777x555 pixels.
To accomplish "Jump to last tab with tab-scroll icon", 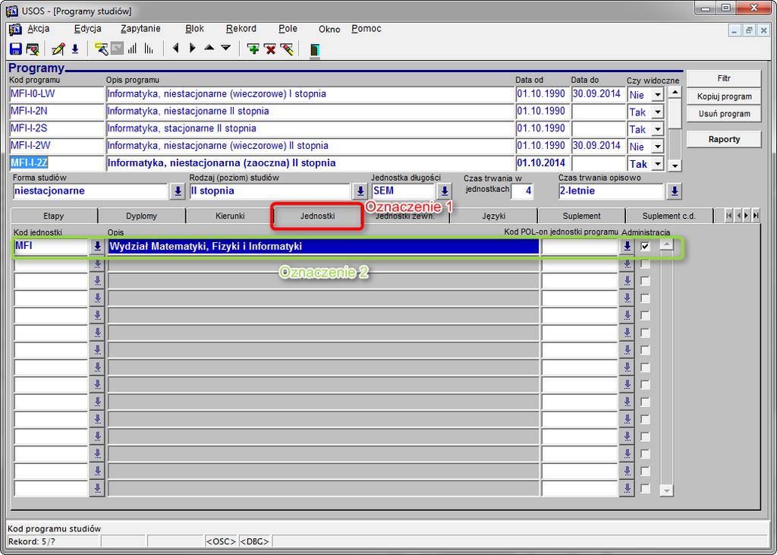I will (x=755, y=216).
